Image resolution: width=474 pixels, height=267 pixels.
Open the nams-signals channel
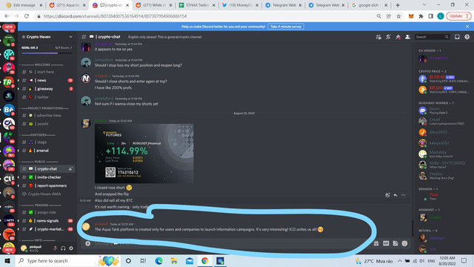(x=47, y=221)
